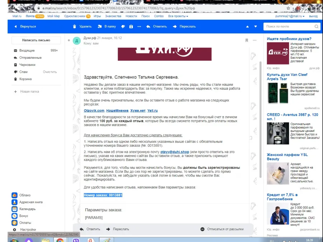This screenshot has width=323, height=242.
Task: Open ad Купить духи Van Cleef Arpels Tsar
Action: pyautogui.click(x=287, y=77)
